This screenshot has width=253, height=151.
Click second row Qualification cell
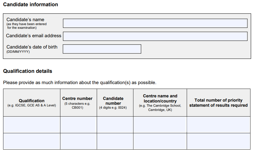32,141
